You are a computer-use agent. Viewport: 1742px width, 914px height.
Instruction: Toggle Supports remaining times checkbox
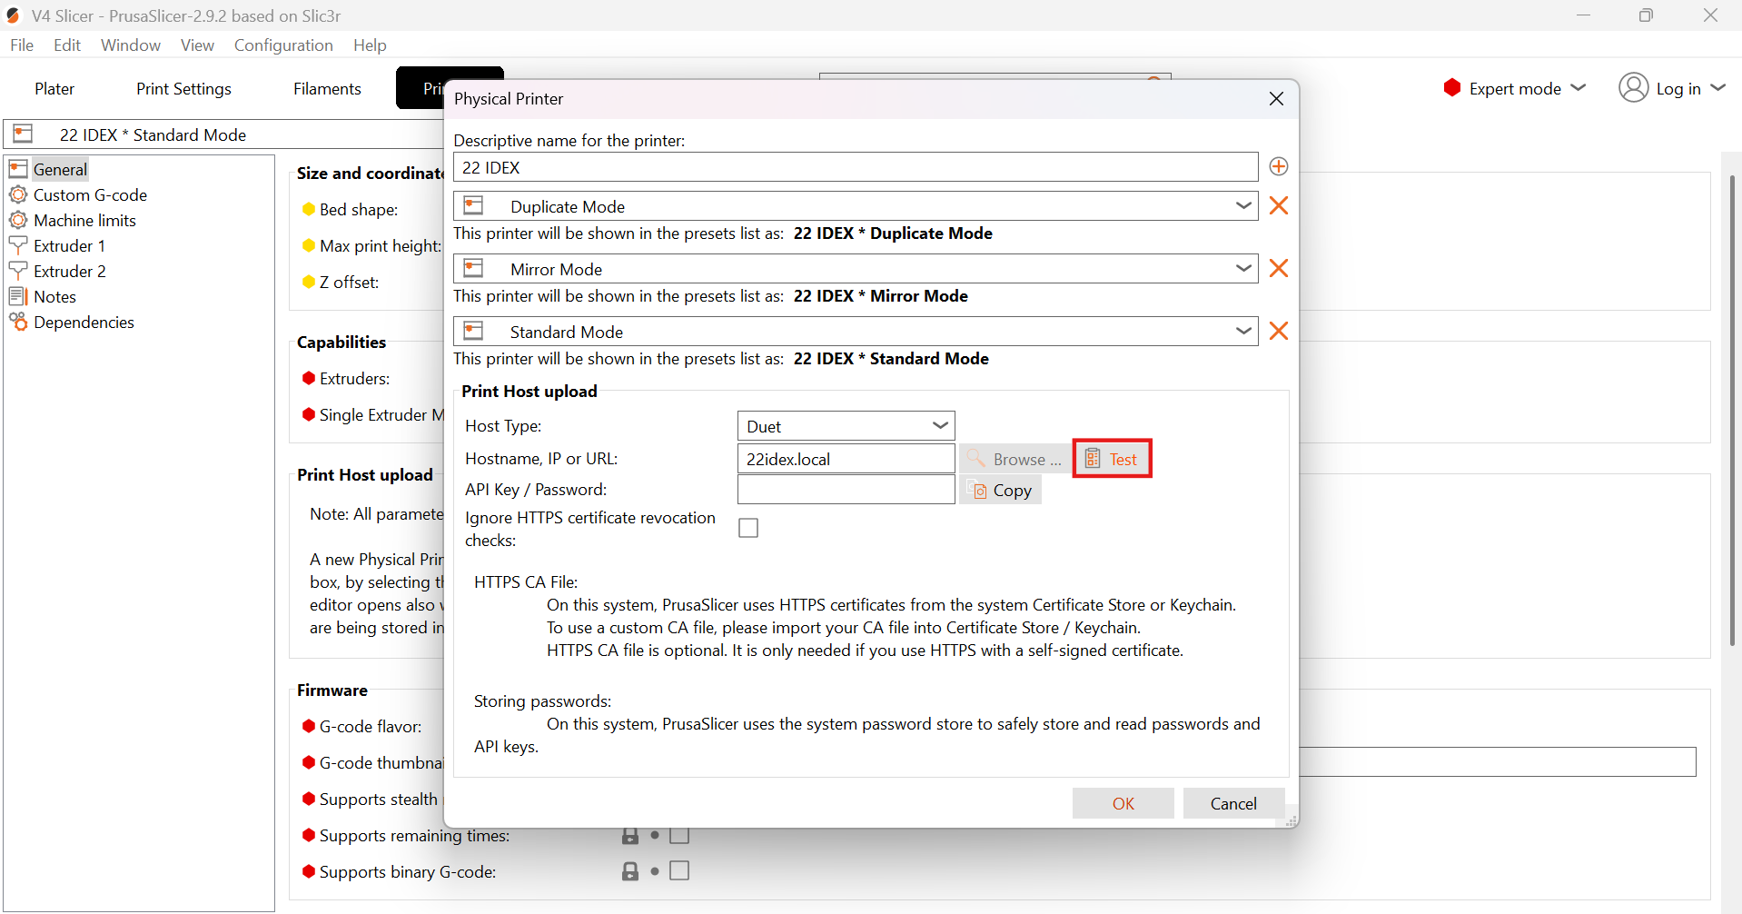[x=679, y=835]
